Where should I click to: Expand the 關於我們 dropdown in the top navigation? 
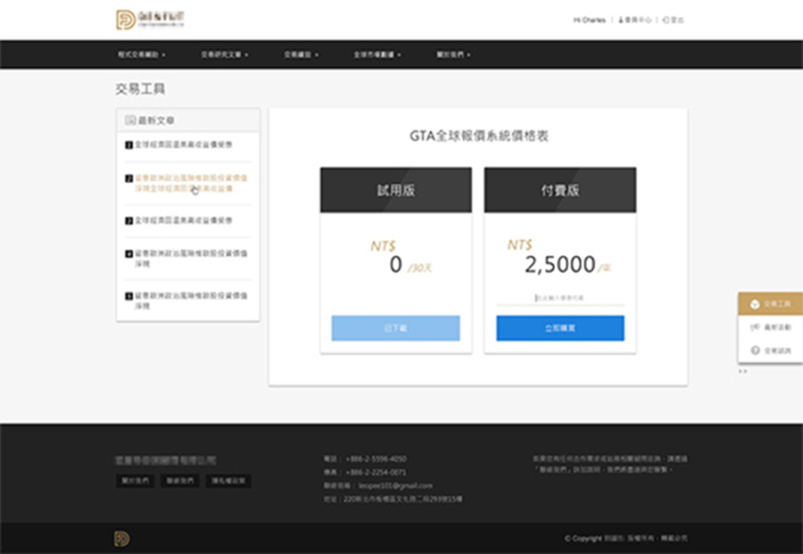(x=453, y=54)
